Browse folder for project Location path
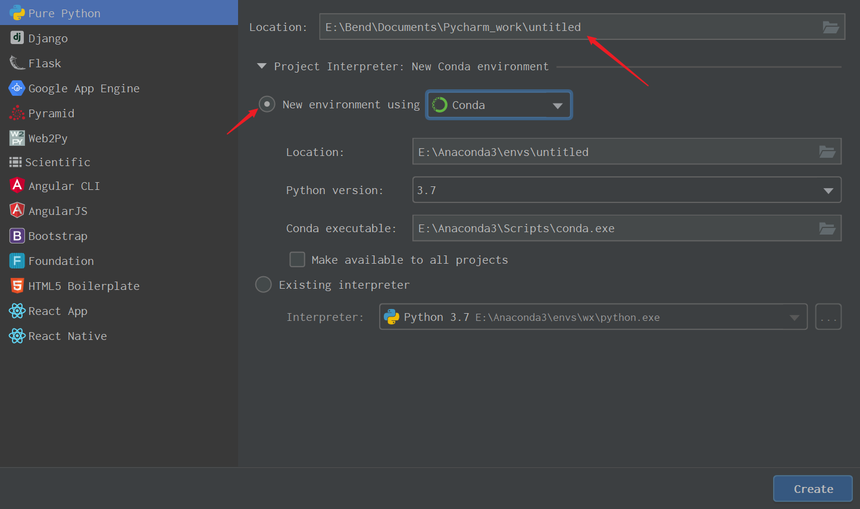Viewport: 860px width, 509px height. tap(830, 27)
